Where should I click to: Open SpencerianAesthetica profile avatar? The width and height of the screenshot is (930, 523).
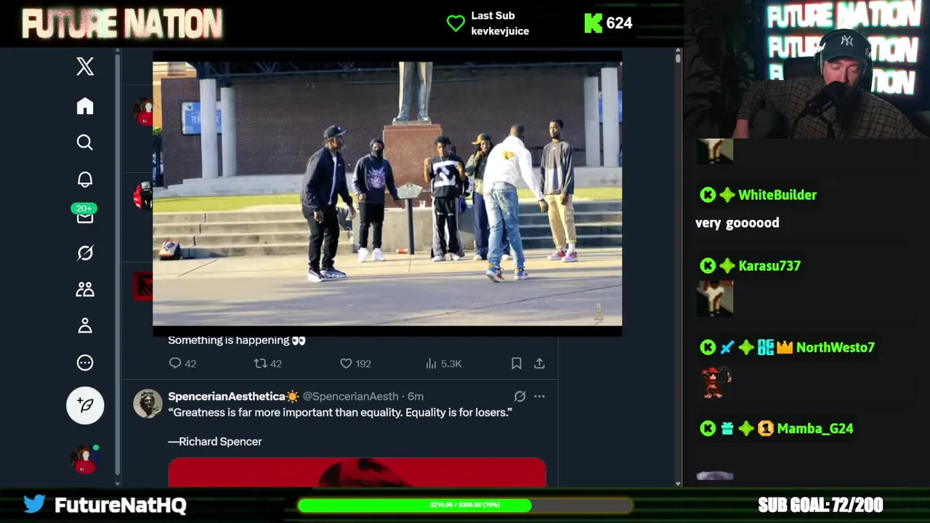(147, 403)
